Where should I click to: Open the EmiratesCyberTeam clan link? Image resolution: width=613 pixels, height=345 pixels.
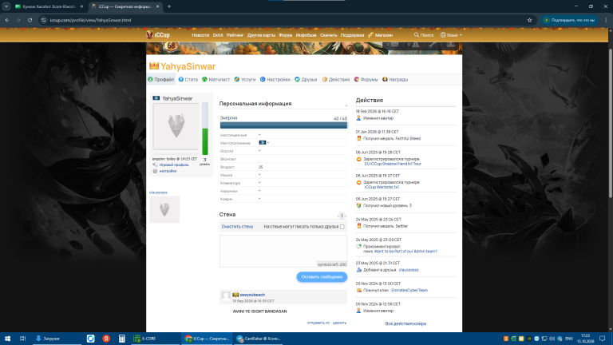[x=409, y=290]
